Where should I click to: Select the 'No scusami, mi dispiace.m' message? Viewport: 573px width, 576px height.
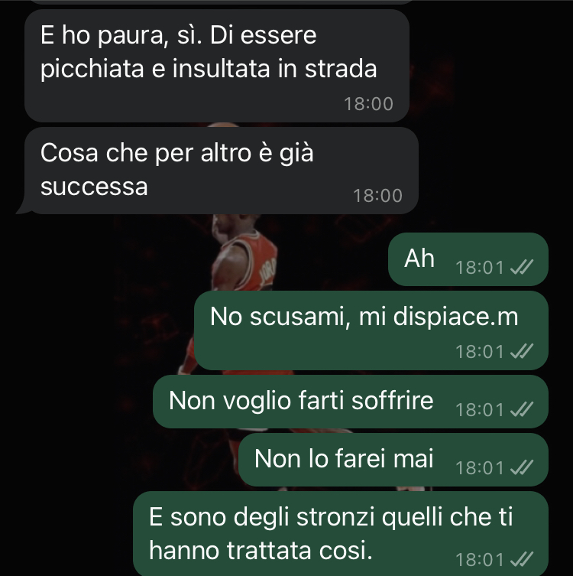click(371, 330)
